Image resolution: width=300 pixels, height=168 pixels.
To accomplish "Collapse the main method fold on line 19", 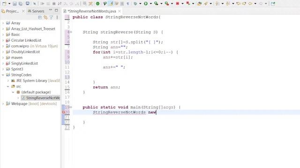I will pyautogui.click(x=71, y=107).
